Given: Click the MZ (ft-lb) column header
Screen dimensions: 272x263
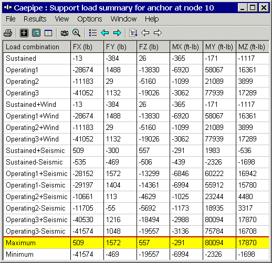Looking at the screenshot, I should [253, 47].
